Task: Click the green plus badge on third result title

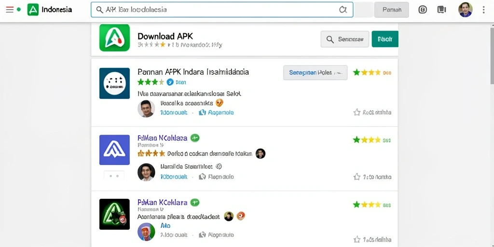Action: (195, 202)
